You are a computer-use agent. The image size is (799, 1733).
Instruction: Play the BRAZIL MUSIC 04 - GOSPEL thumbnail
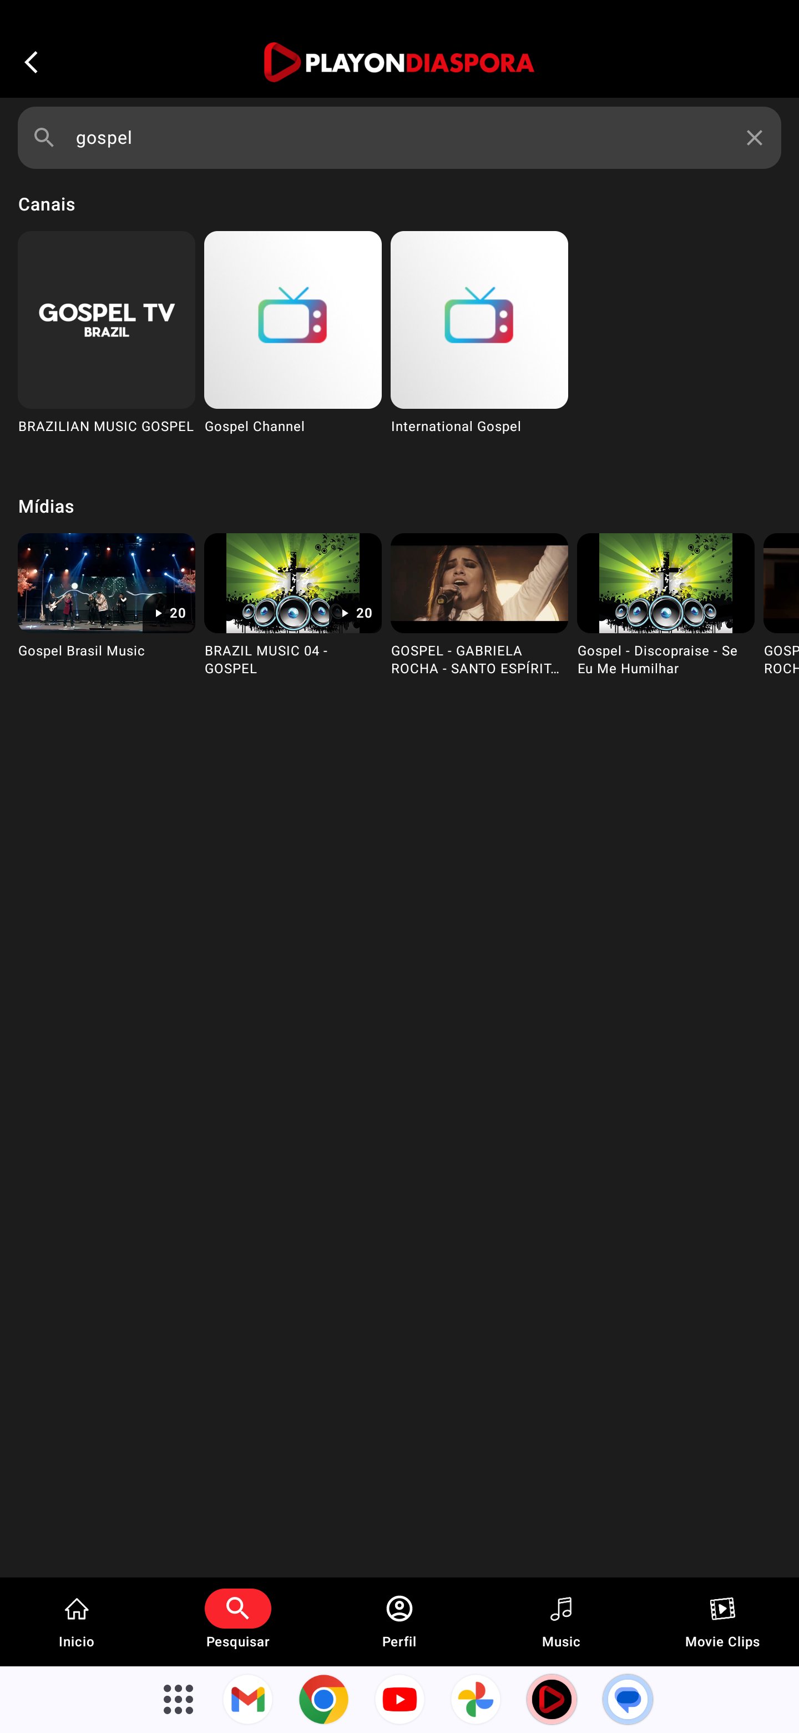[x=293, y=583]
